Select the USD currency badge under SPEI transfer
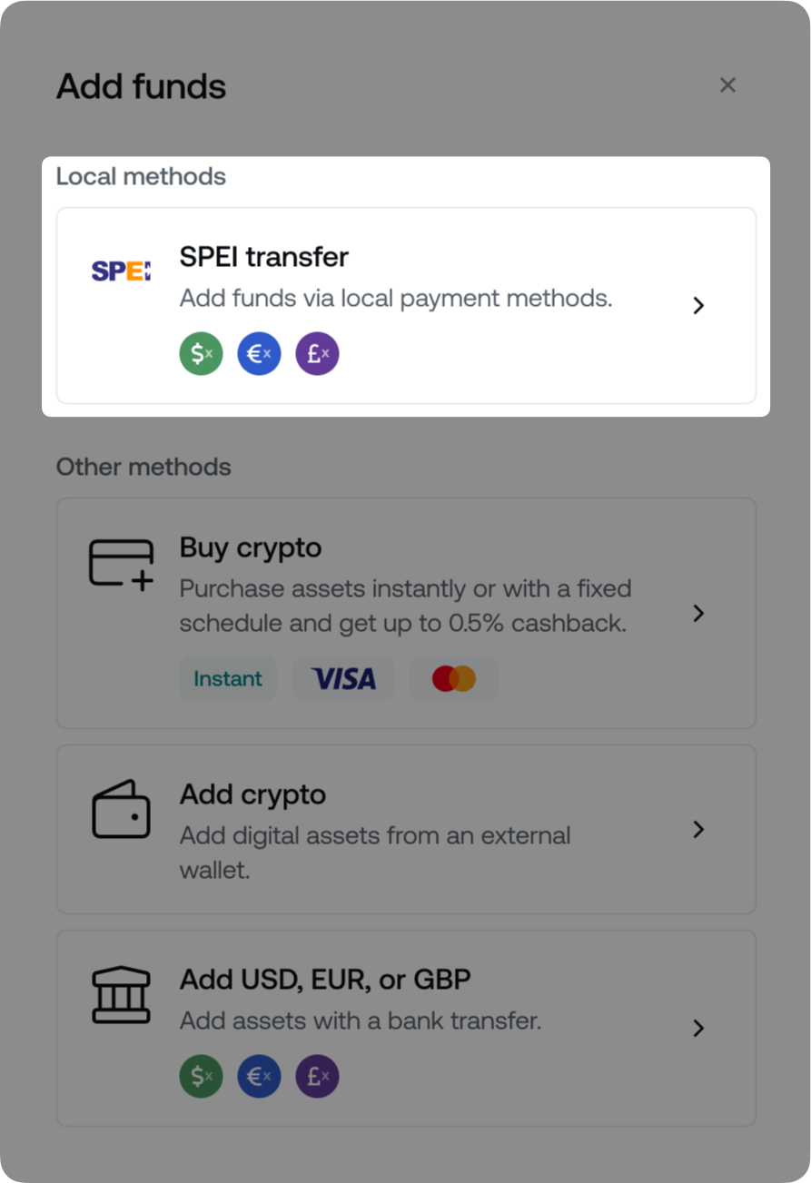The width and height of the screenshot is (811, 1183). point(201,353)
